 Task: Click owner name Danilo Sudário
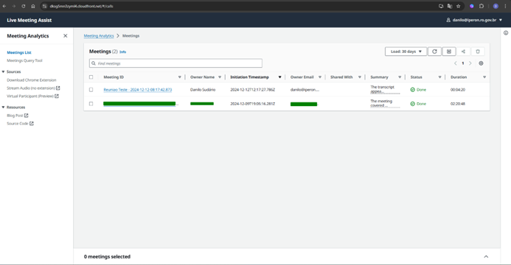(x=203, y=90)
